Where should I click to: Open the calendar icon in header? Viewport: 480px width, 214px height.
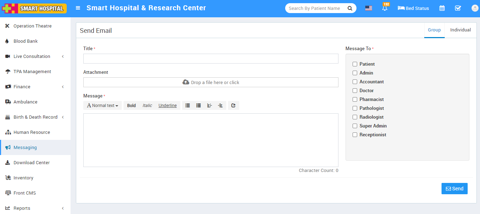[x=442, y=8]
